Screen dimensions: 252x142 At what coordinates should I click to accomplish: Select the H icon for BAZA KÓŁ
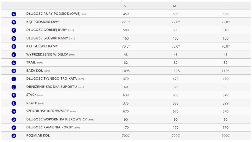(x=14, y=71)
